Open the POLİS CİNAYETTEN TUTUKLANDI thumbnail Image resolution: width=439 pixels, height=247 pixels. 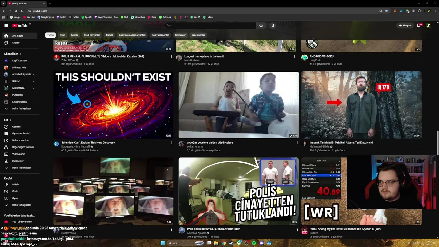pos(239,191)
